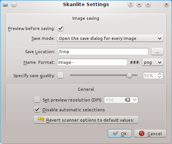Screen dimensions: 172x144
Task: Click the save quality slider handle
Action: point(129,76)
